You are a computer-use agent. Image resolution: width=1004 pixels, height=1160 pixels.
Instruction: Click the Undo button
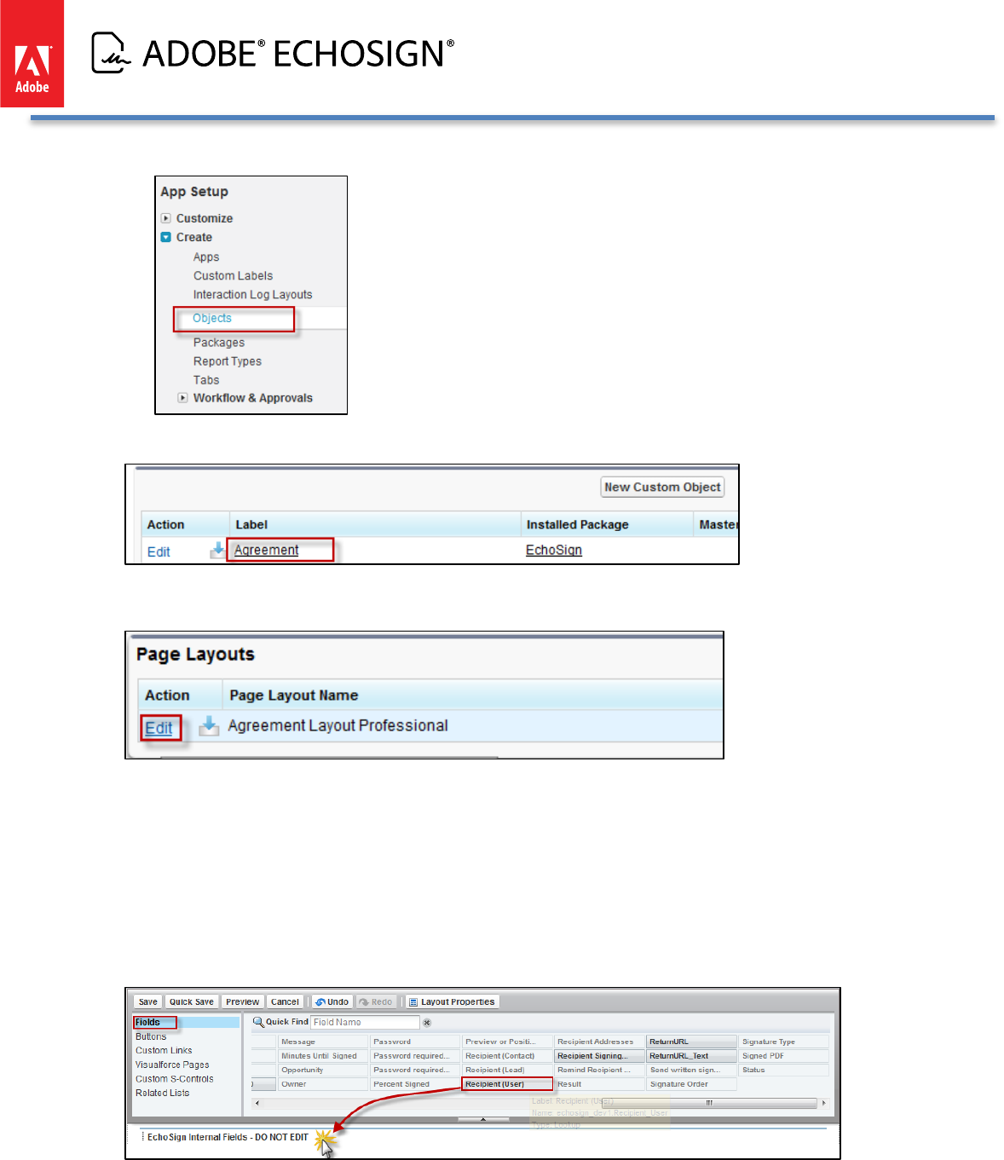(332, 1001)
